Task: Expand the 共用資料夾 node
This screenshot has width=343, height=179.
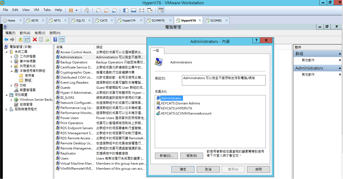Action: (11, 66)
